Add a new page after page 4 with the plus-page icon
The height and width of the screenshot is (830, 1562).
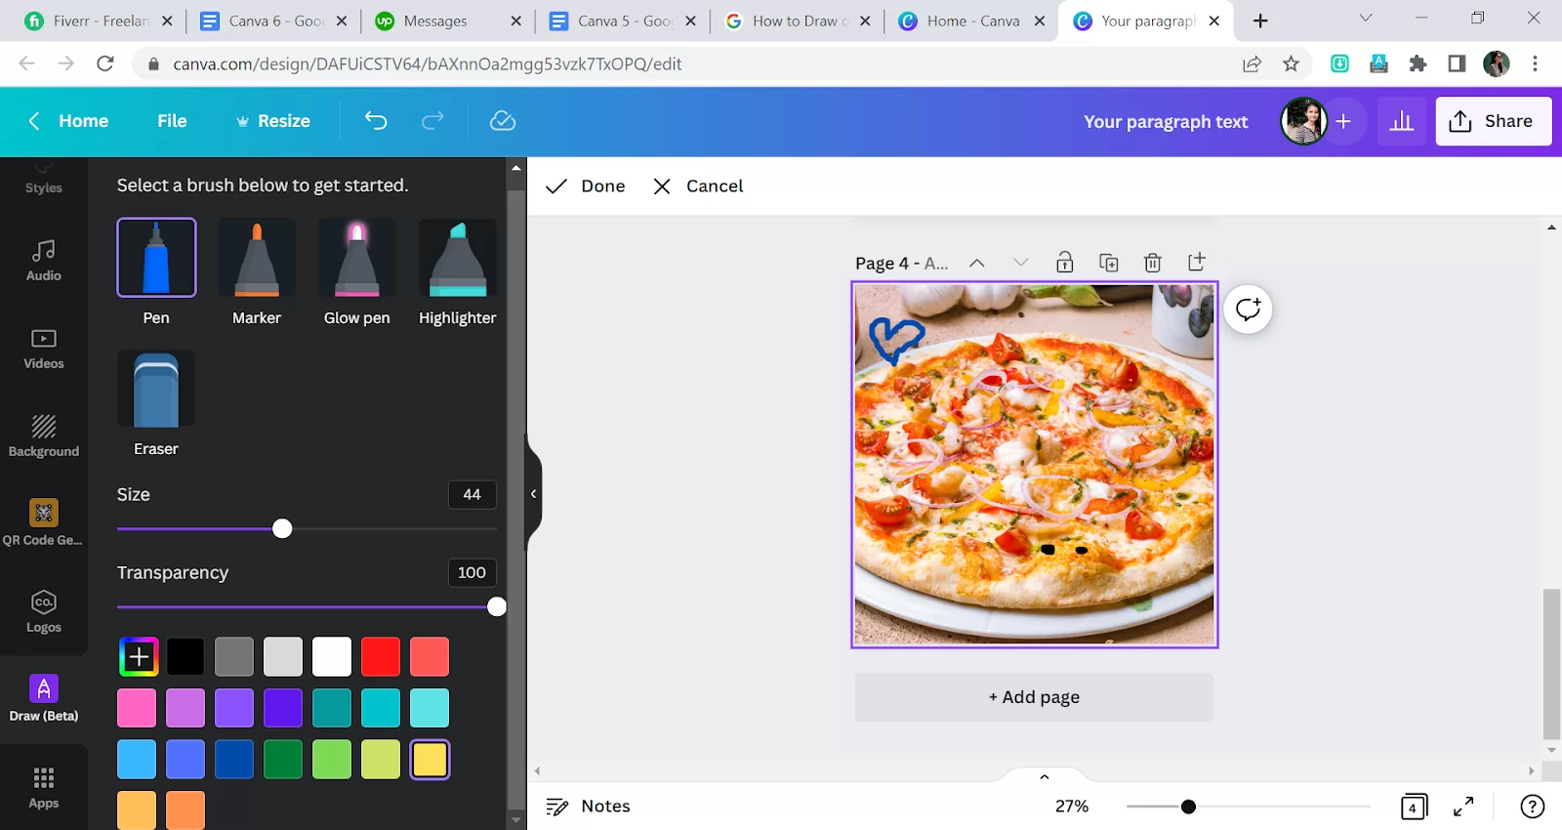1197,262
